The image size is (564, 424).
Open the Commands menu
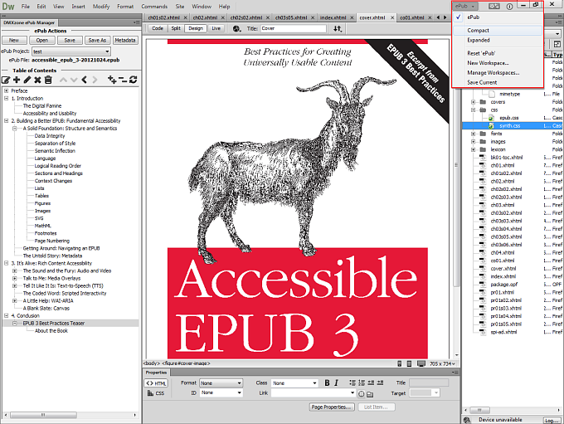pyautogui.click(x=154, y=7)
